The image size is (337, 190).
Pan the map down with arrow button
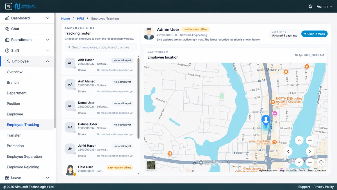[299, 162]
